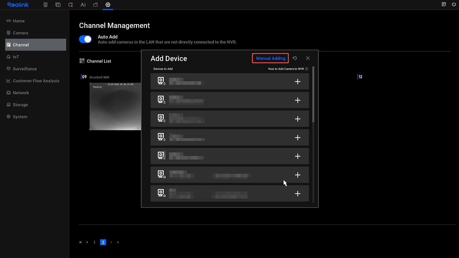Open Network settings in sidebar

(x=35, y=93)
